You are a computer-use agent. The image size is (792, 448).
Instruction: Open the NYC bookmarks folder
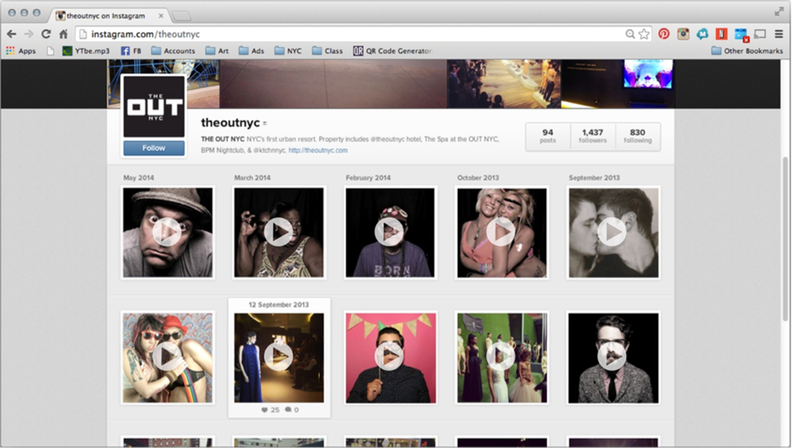pos(288,51)
